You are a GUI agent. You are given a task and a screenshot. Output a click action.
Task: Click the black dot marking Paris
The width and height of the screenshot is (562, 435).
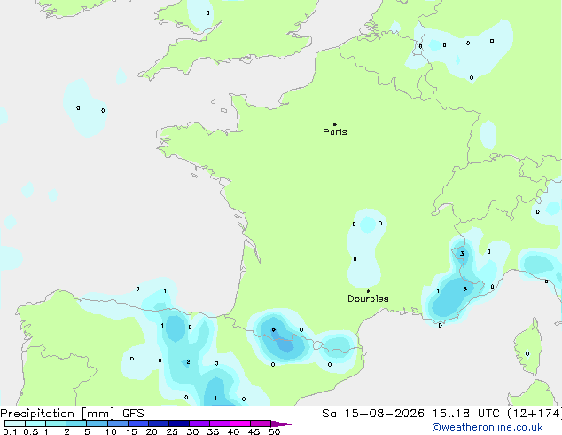pos(335,124)
